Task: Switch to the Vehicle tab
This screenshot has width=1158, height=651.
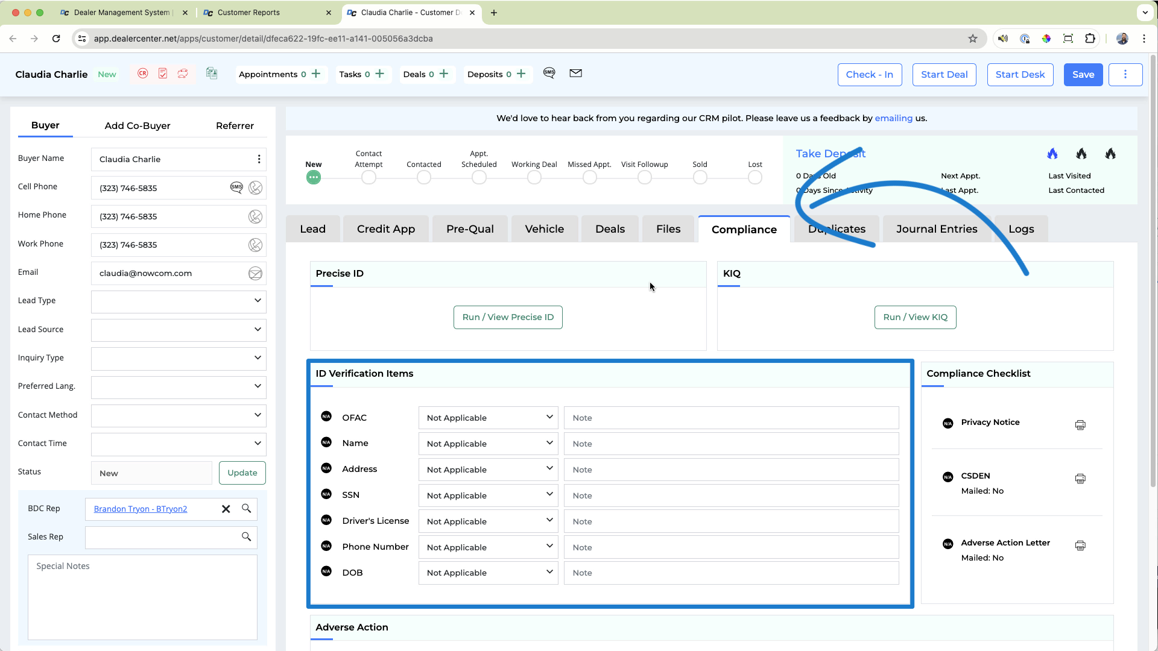Action: click(x=545, y=229)
